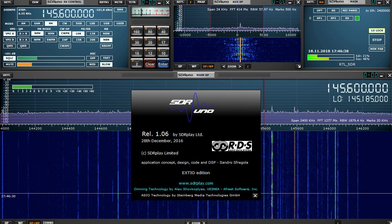Select AM demodulation mode

click(x=23, y=23)
